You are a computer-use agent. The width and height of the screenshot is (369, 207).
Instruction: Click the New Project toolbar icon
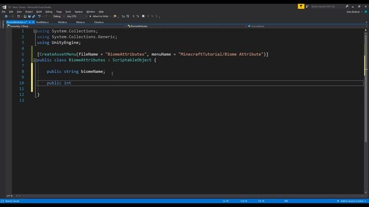coord(18,17)
